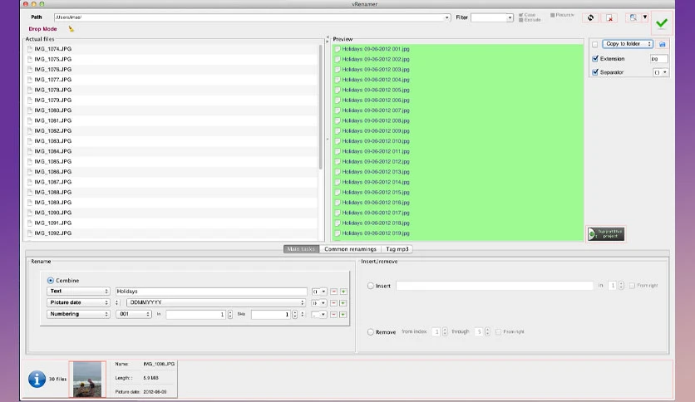
Task: Add a row after Picture date with green plus
Action: tap(343, 303)
